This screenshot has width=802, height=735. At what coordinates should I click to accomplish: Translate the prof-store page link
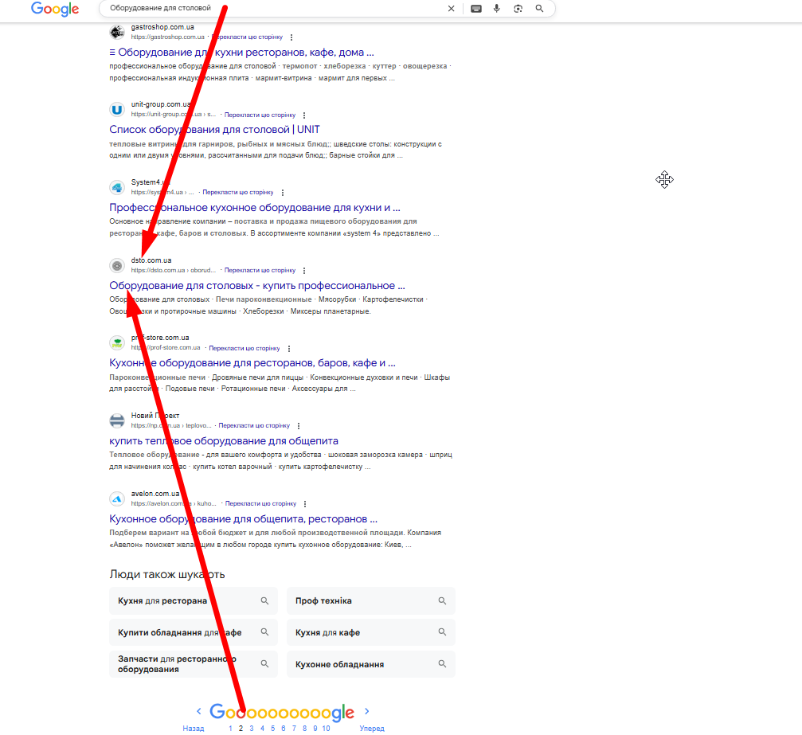[x=245, y=348]
